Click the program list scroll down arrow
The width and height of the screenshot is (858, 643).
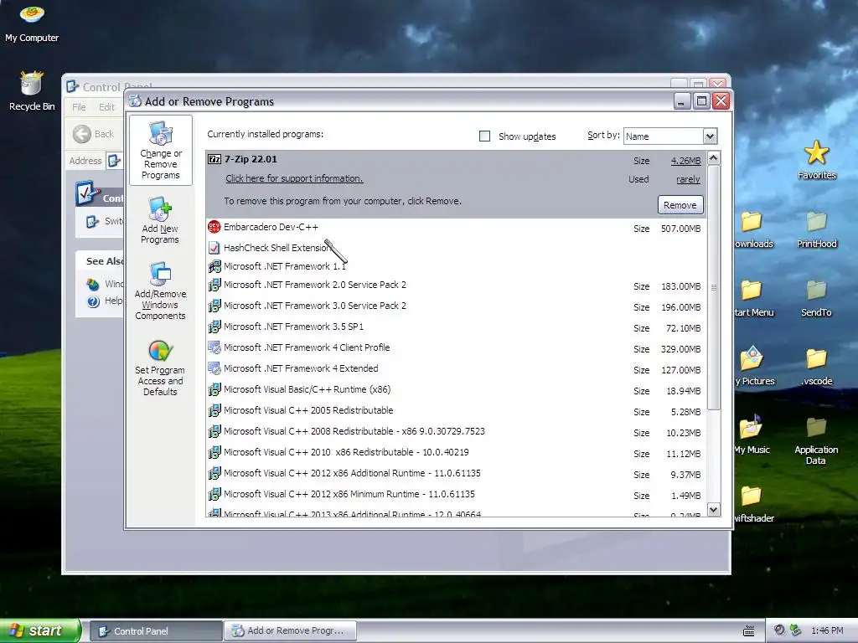point(714,510)
